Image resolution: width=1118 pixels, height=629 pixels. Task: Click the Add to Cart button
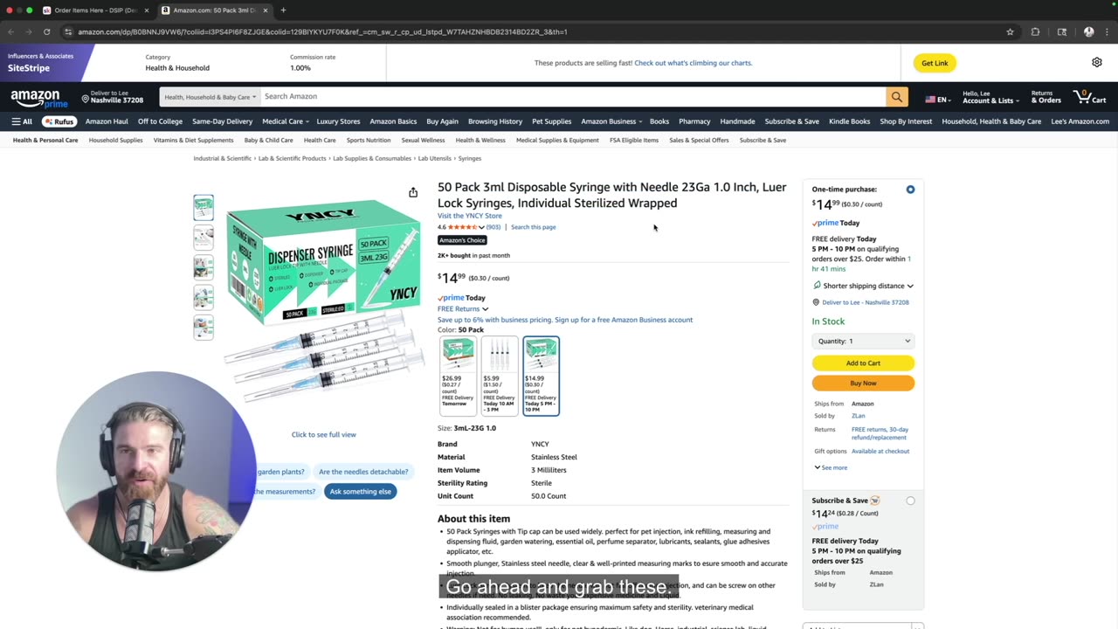(x=863, y=363)
